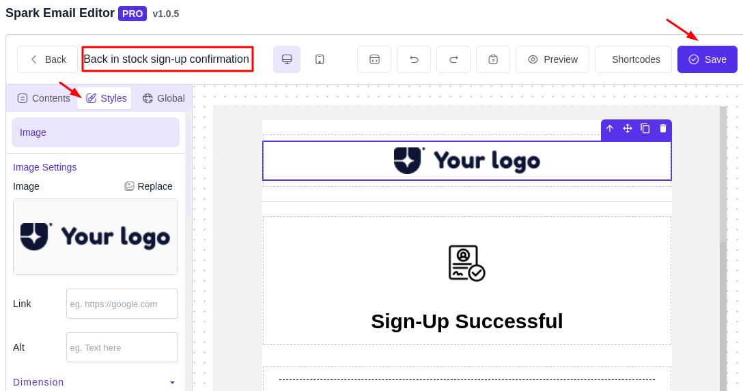
Task: Delete the selected logo block
Action: [x=663, y=128]
